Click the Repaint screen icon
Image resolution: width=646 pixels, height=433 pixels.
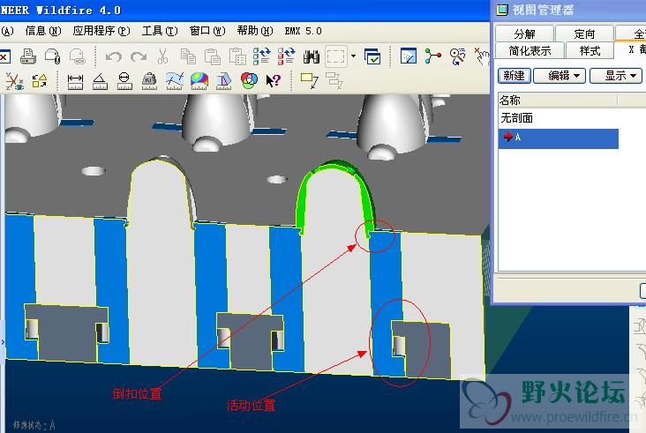point(409,56)
